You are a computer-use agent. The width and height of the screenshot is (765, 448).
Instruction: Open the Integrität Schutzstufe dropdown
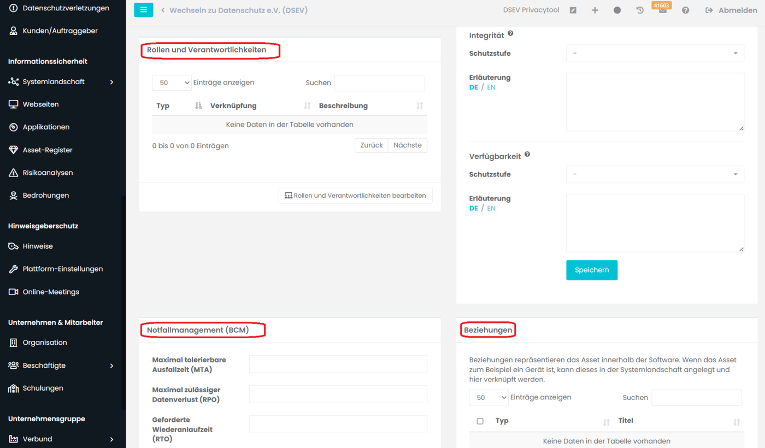click(x=655, y=54)
